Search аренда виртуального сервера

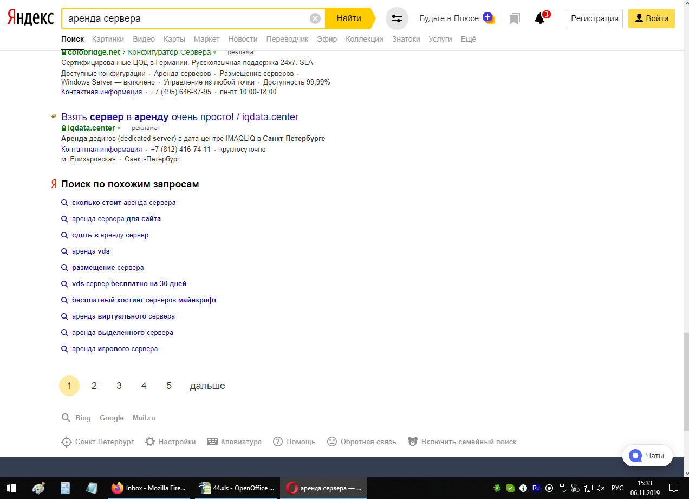(x=123, y=316)
